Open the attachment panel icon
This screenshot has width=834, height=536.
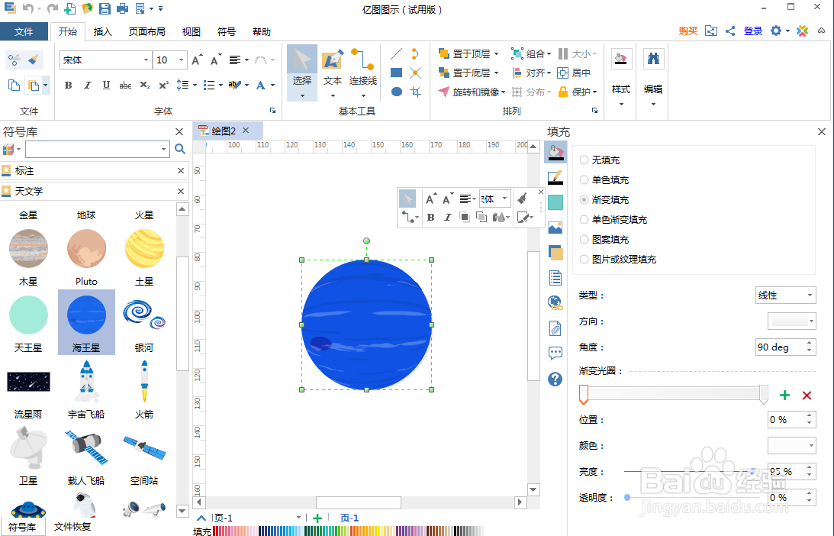tap(555, 328)
